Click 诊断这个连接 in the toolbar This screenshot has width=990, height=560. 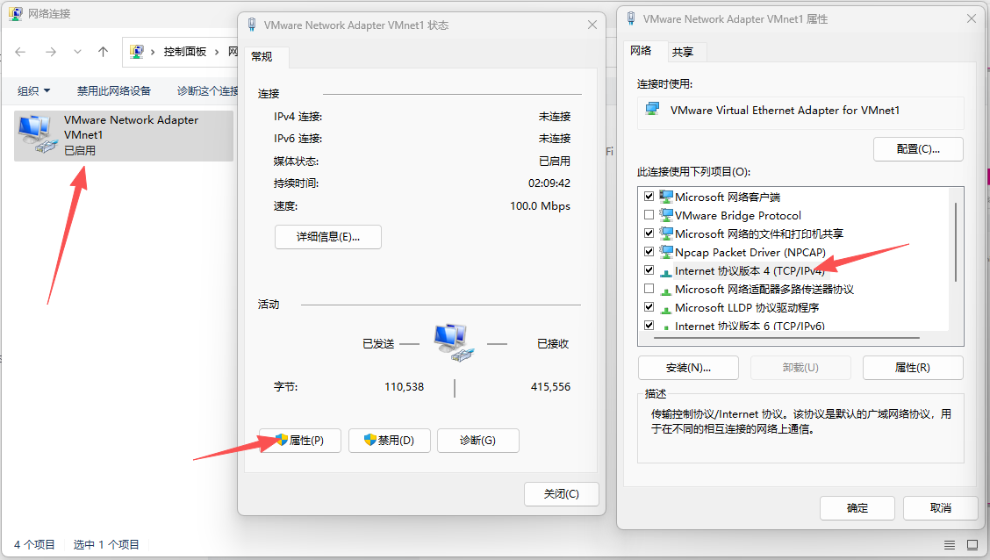pyautogui.click(x=207, y=91)
